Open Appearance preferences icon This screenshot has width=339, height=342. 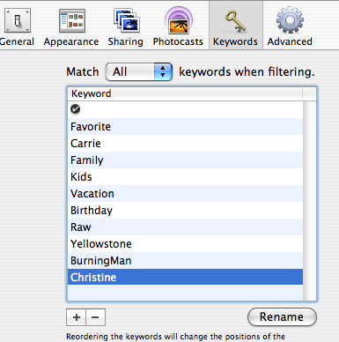(x=72, y=20)
